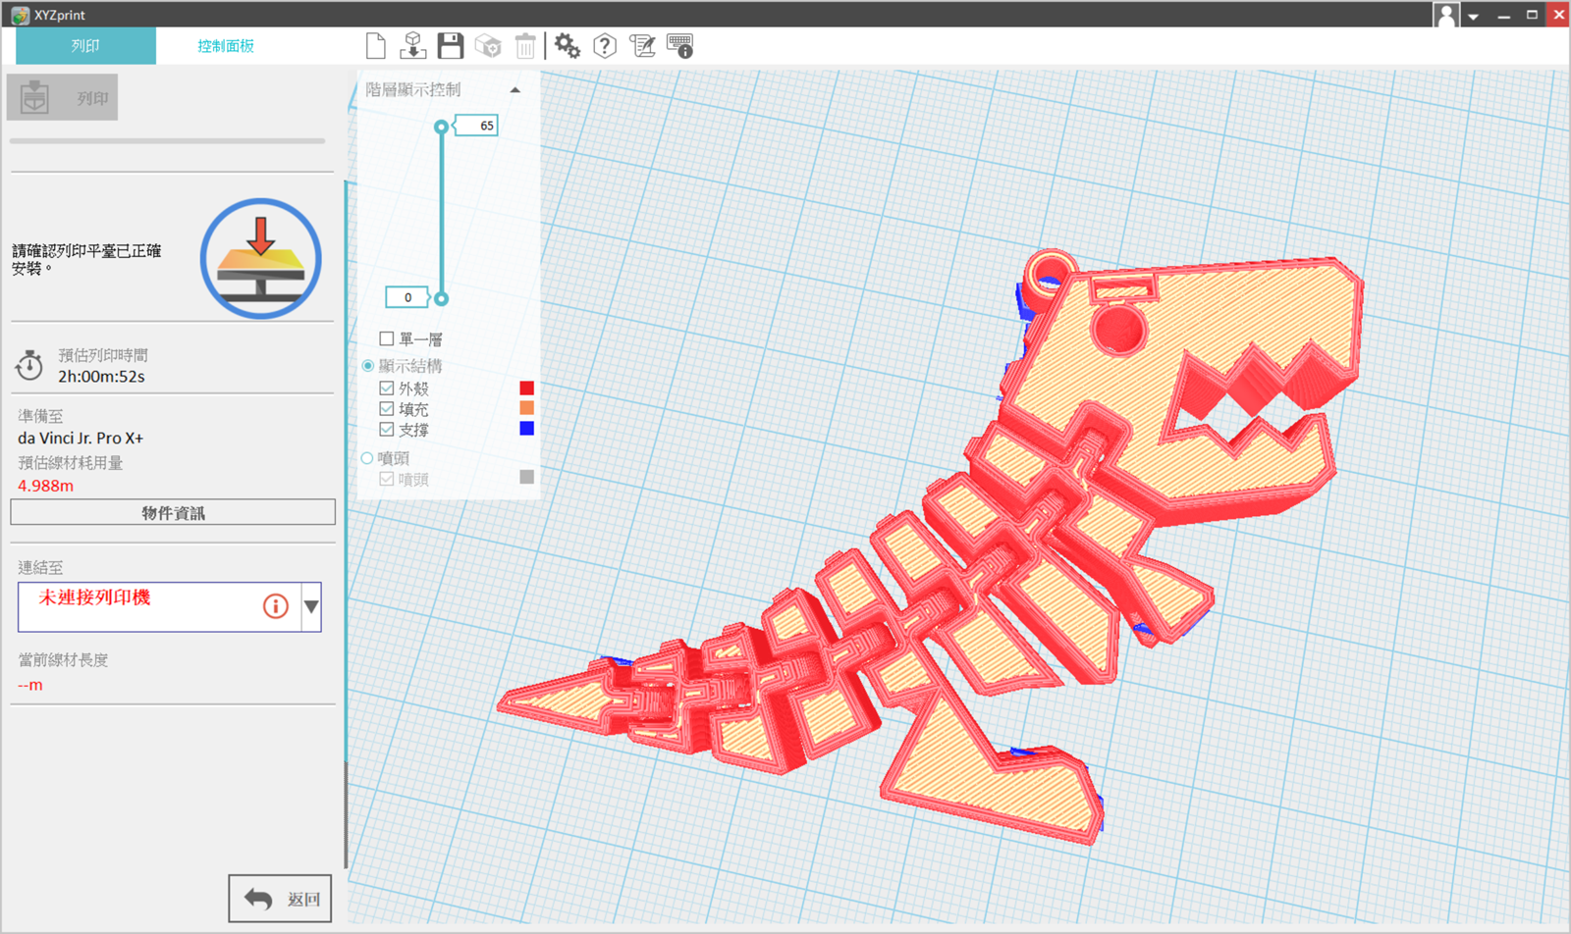Switch to the 控制面板 tab
The height and width of the screenshot is (934, 1571).
point(226,46)
